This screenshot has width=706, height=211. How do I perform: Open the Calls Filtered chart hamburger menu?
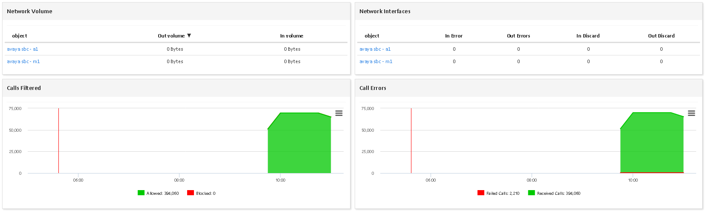(x=339, y=113)
